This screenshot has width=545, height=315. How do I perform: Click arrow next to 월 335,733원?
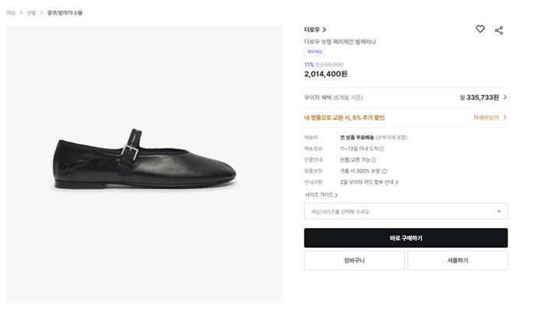click(x=505, y=97)
